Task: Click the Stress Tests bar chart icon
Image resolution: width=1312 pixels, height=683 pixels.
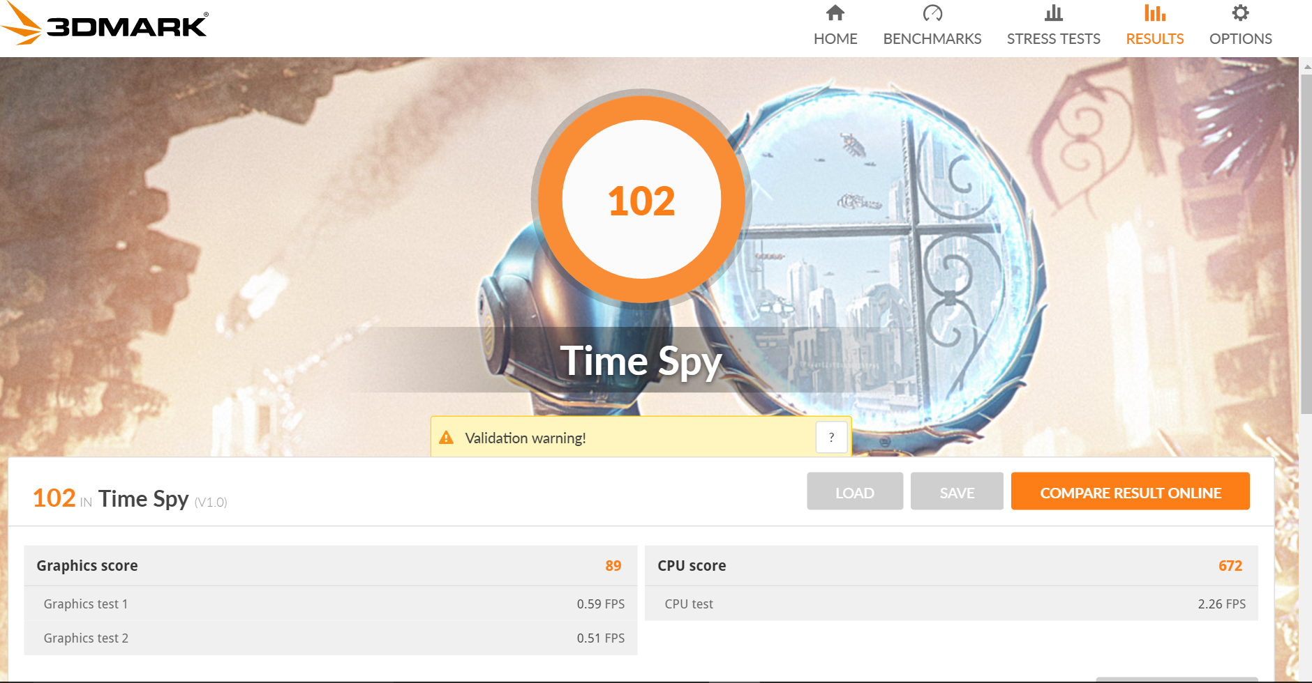Action: point(1054,13)
